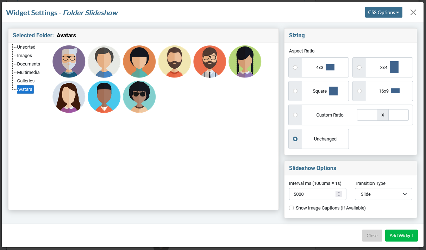Click the Unchanged option label

pos(325,139)
